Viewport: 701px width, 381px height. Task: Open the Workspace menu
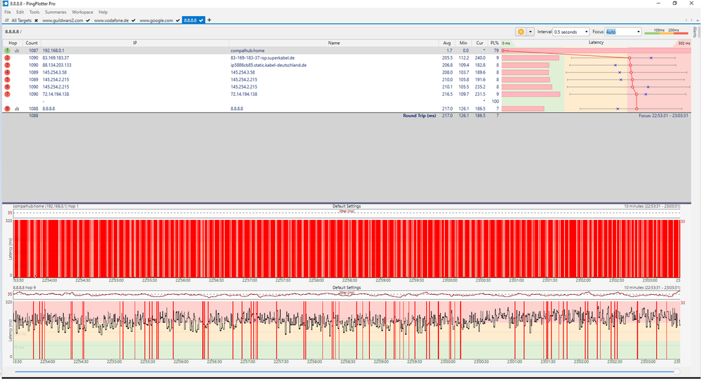click(x=82, y=12)
